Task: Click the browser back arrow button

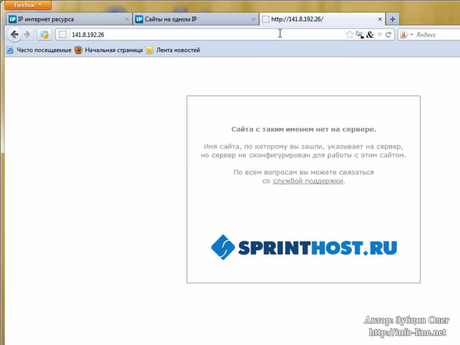Action: [x=14, y=35]
